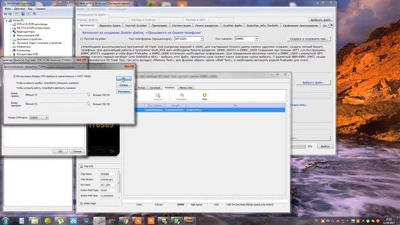Click the Ext Clock value field
Screen dimensions: 400x225
(x=107, y=185)
